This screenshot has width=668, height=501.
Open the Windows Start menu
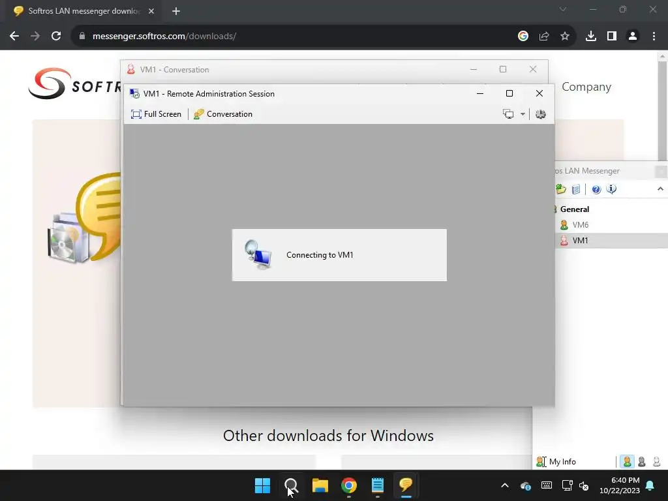coord(262,485)
